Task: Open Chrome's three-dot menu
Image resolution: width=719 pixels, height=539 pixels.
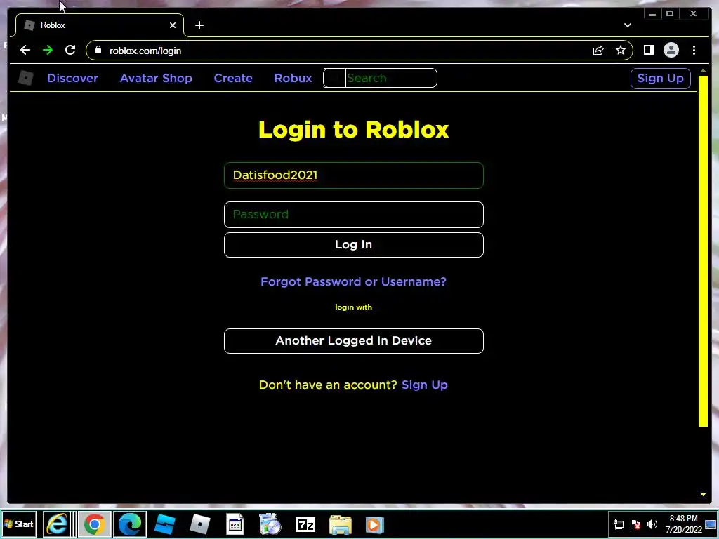Action: [x=694, y=50]
